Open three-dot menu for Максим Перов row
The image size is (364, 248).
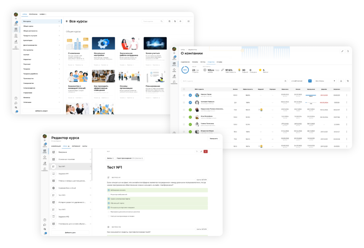click(347, 95)
